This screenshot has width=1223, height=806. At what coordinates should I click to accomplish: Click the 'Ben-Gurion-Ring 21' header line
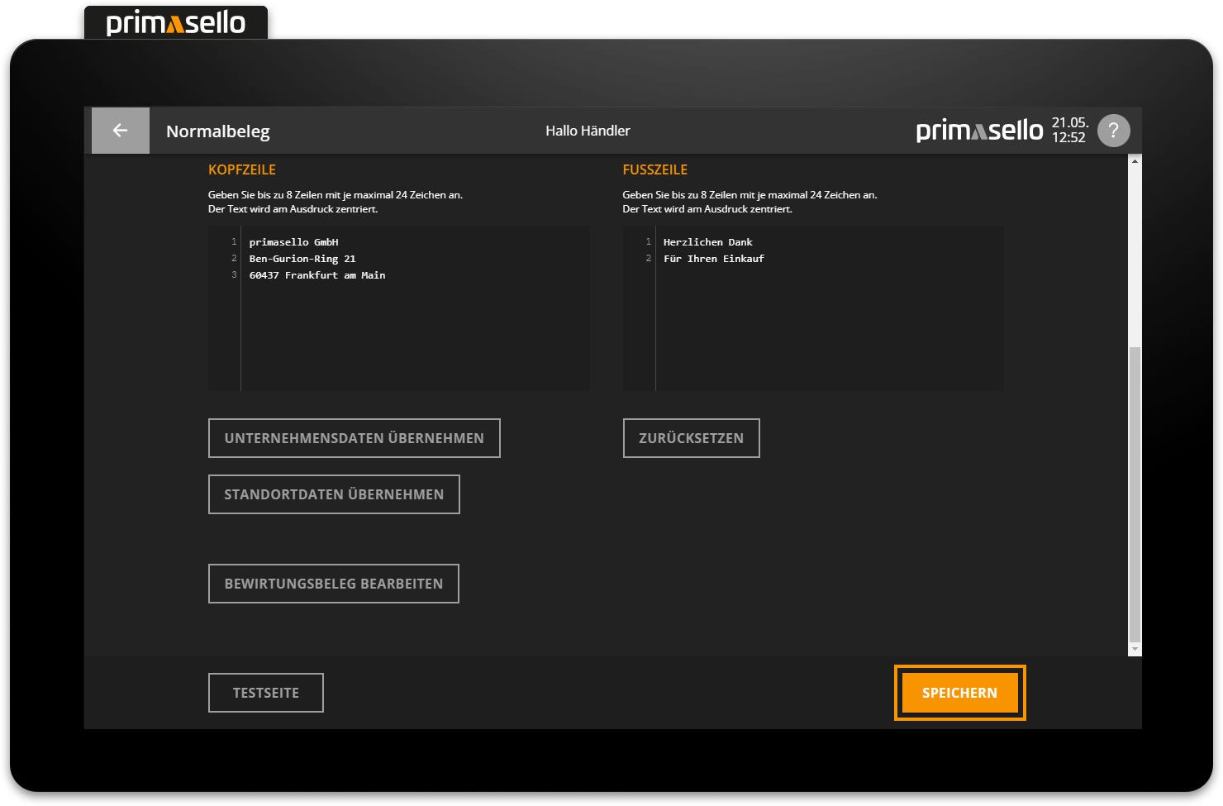pos(302,259)
